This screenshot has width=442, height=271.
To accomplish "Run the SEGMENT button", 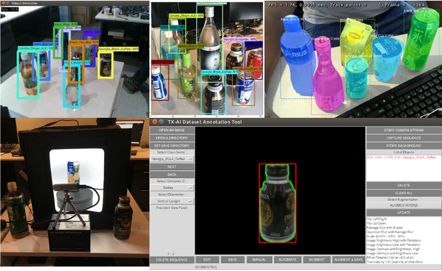I will click(317, 260).
